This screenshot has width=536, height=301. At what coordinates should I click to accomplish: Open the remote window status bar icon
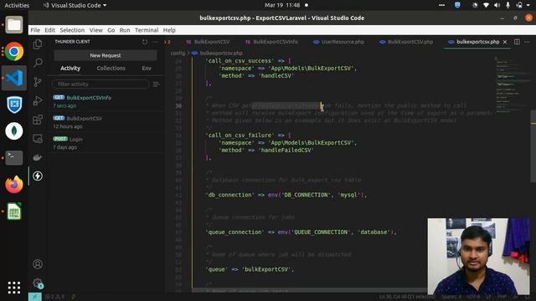pos(35,297)
